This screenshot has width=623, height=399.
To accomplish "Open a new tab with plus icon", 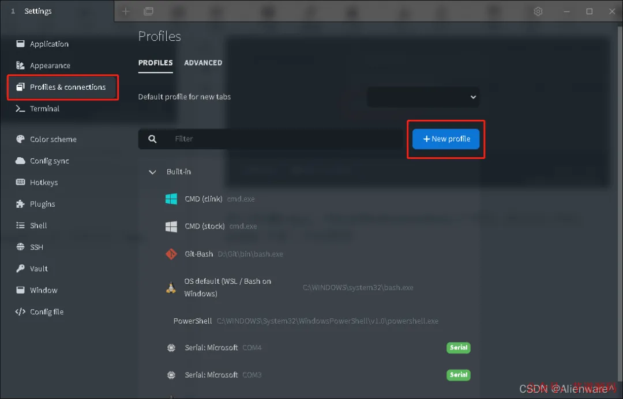I will [126, 11].
